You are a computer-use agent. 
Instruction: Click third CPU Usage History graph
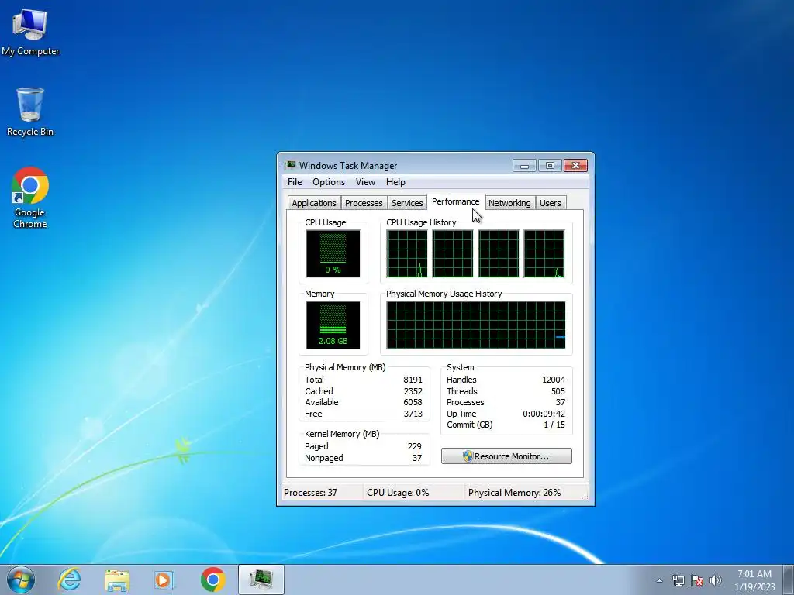(x=499, y=253)
